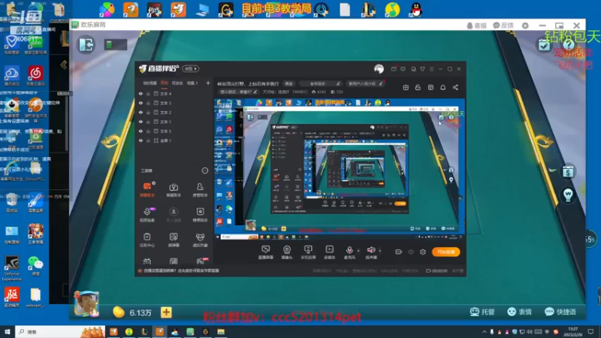Toggle preview eye icon beside settings gear
Viewport: 601px width, 338px height.
point(411,252)
